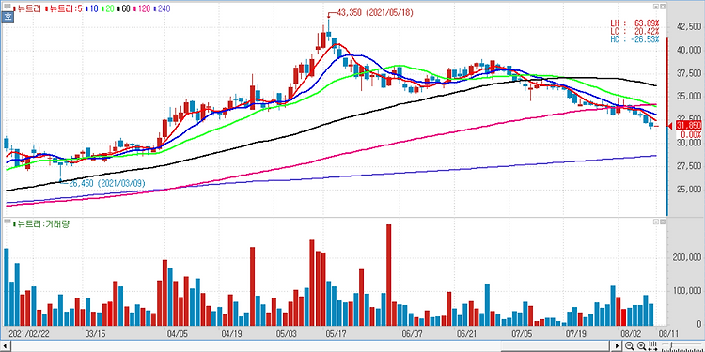Maximize the price chart pane
This screenshot has width=705, height=352.
click(x=656, y=7)
